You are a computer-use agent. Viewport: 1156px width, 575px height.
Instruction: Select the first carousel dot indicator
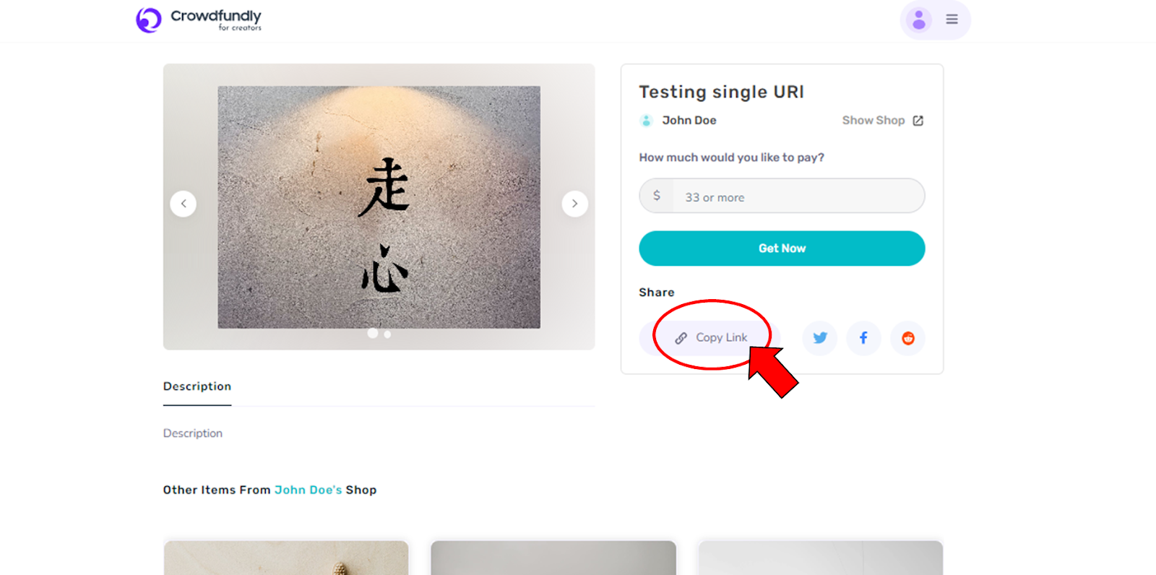point(373,333)
